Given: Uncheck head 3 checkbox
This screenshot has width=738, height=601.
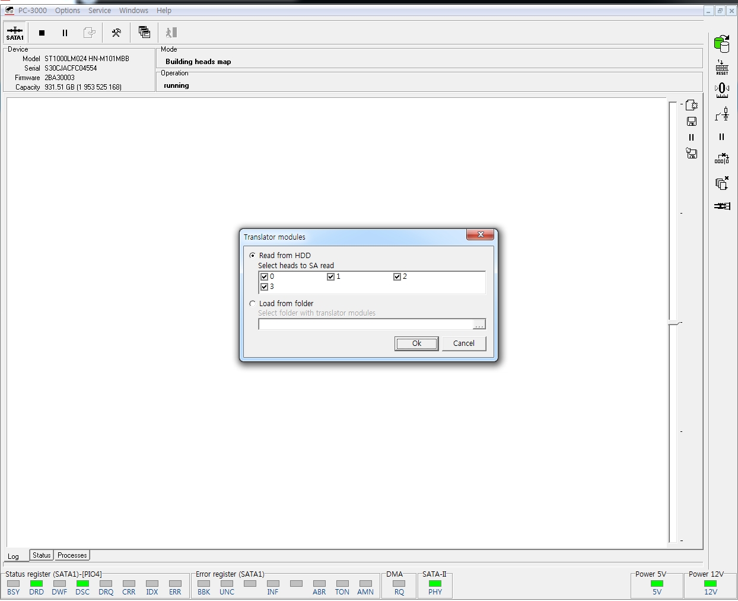Looking at the screenshot, I should coord(264,287).
